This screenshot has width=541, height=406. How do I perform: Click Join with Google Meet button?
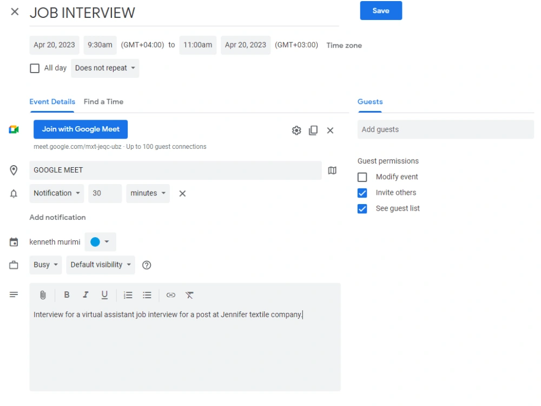tap(81, 129)
